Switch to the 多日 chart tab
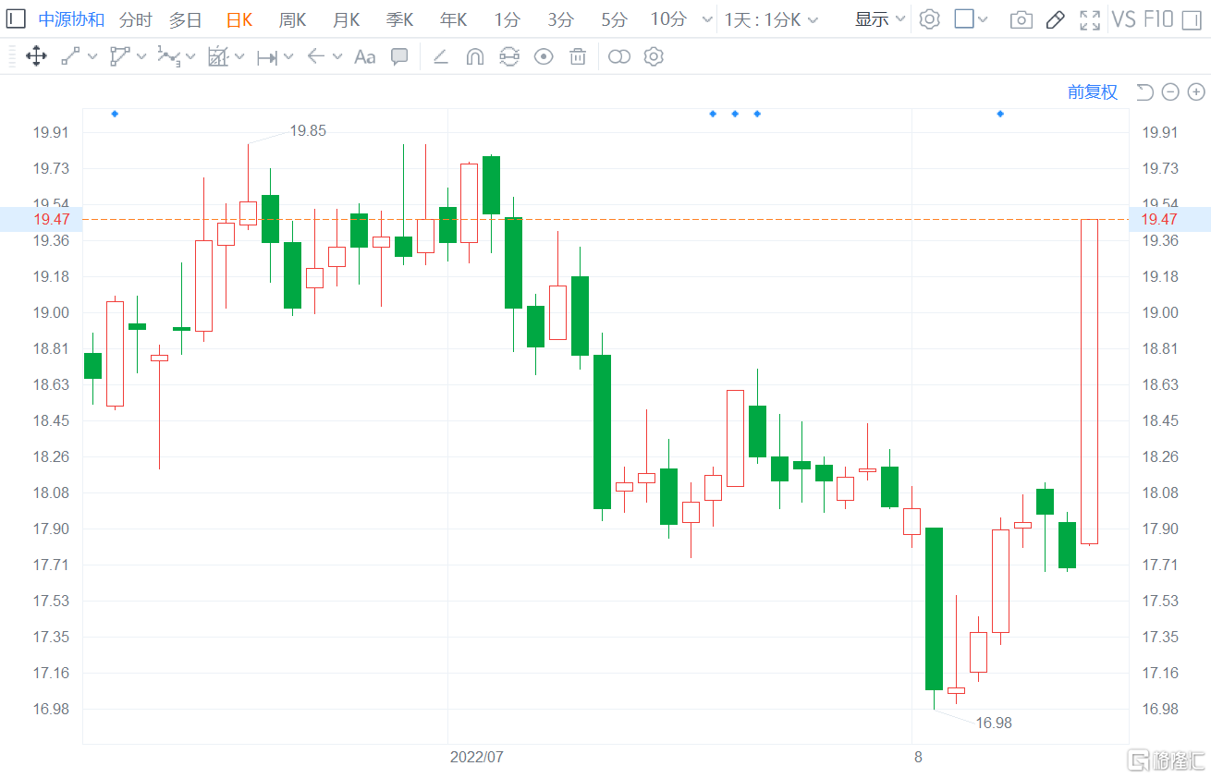The width and height of the screenshot is (1211, 778). [185, 19]
